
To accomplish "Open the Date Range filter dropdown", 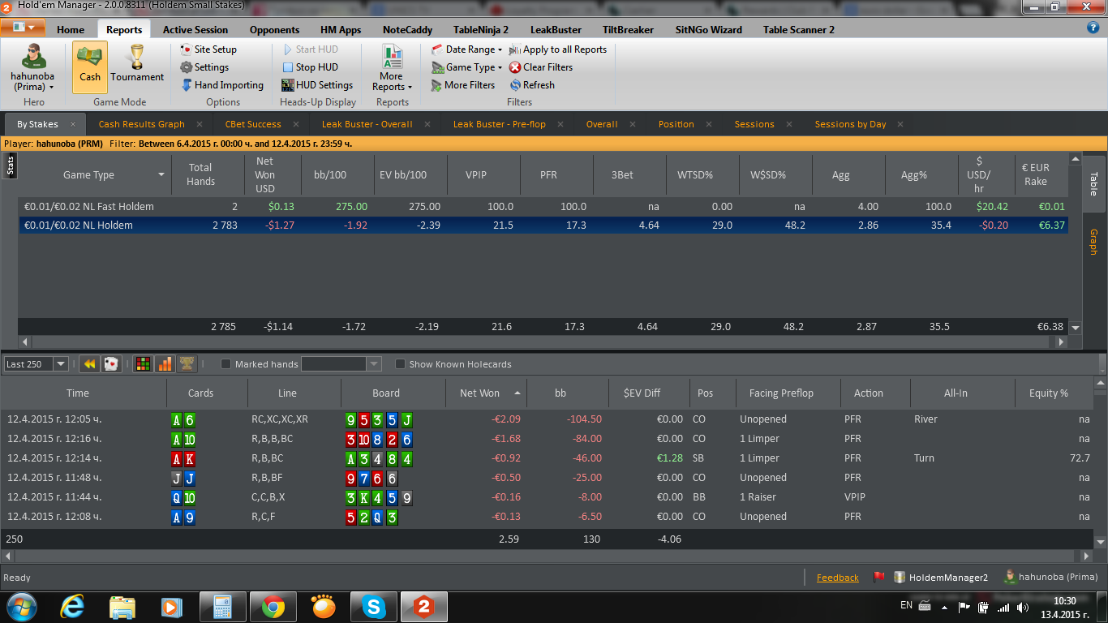I will 466,49.
